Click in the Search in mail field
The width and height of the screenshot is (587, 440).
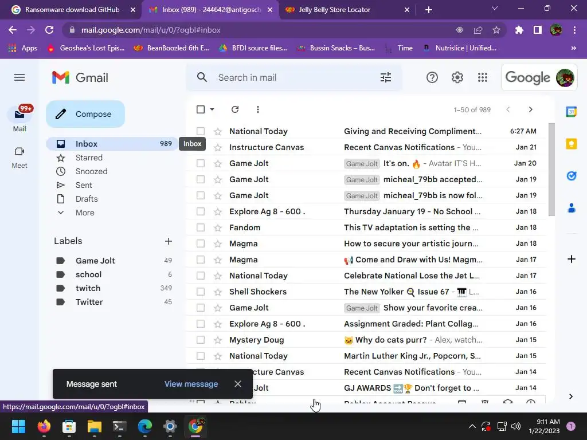[294, 77]
